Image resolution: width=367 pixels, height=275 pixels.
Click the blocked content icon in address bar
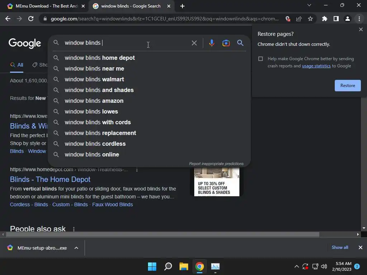coord(288,19)
